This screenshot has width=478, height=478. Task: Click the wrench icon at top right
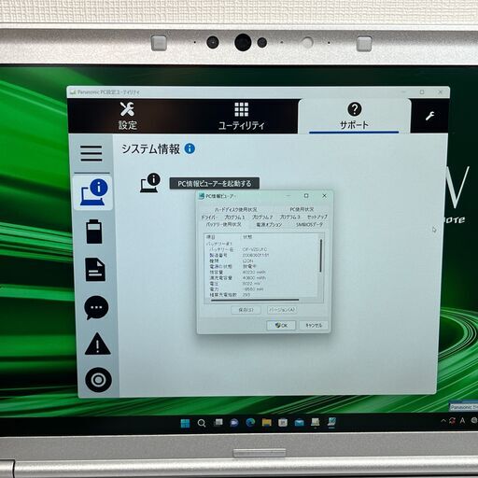[x=429, y=116]
